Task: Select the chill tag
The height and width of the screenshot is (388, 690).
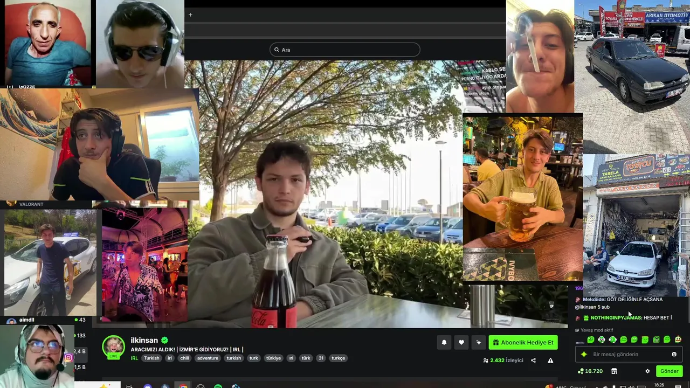Action: 184,358
